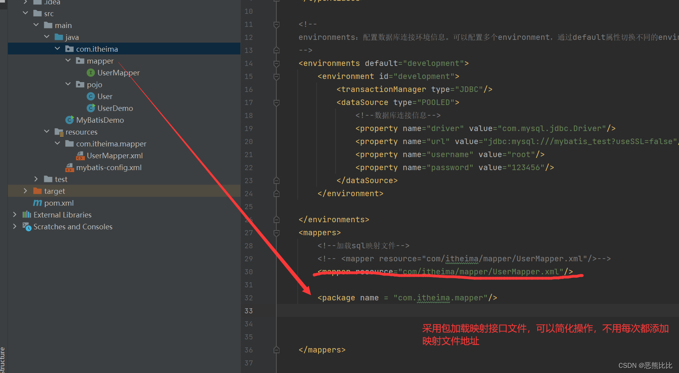This screenshot has height=373, width=679.
Task: Expand the target folder chevron
Action: [26, 191]
